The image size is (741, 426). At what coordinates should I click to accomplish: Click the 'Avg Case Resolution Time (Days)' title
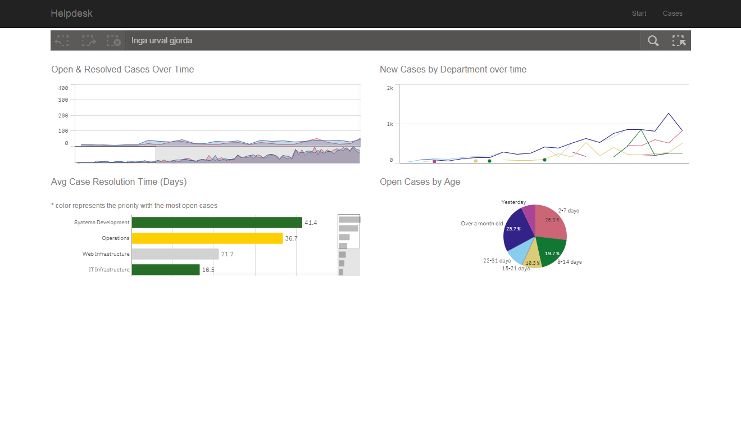(x=119, y=182)
